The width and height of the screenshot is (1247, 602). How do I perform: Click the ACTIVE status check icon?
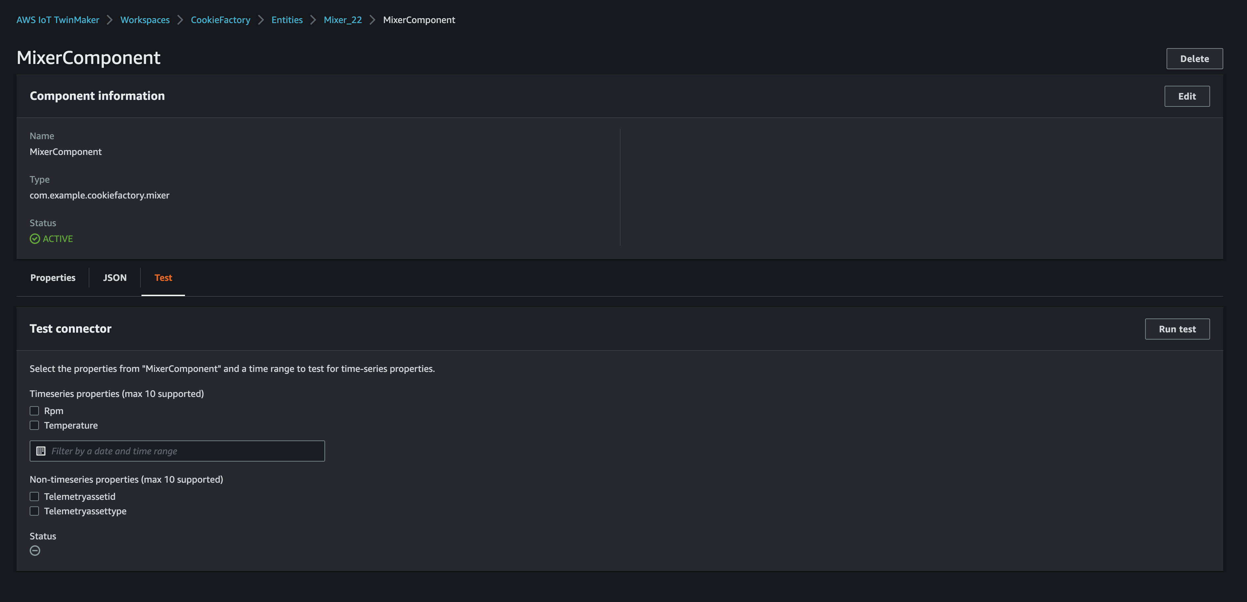coord(34,239)
